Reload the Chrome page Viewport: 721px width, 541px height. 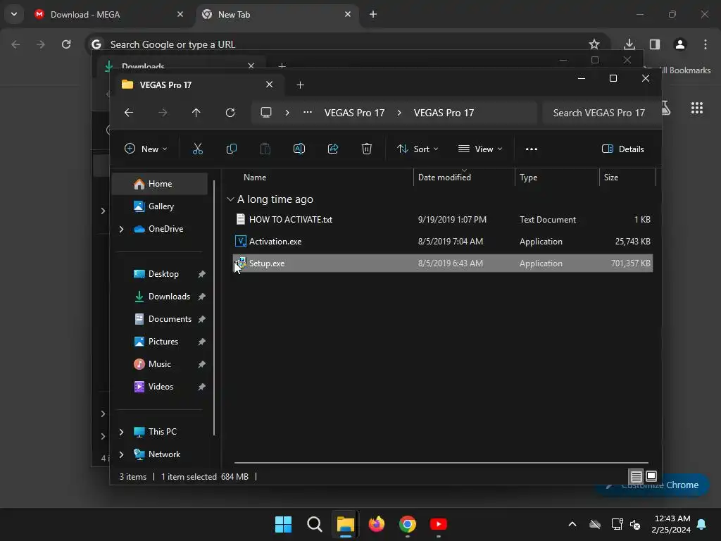coord(66,44)
